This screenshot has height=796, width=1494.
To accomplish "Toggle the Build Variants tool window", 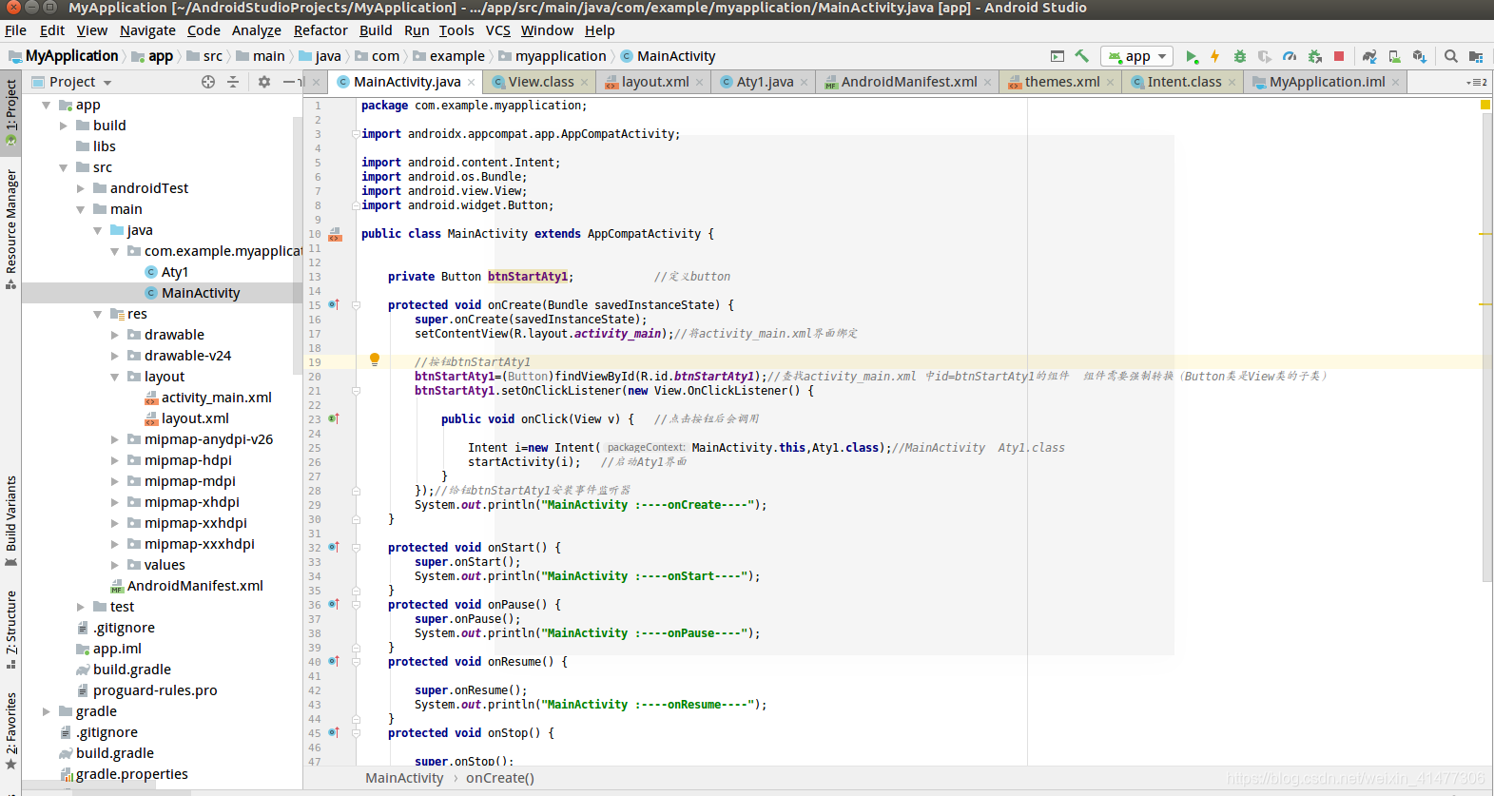I will [x=10, y=520].
